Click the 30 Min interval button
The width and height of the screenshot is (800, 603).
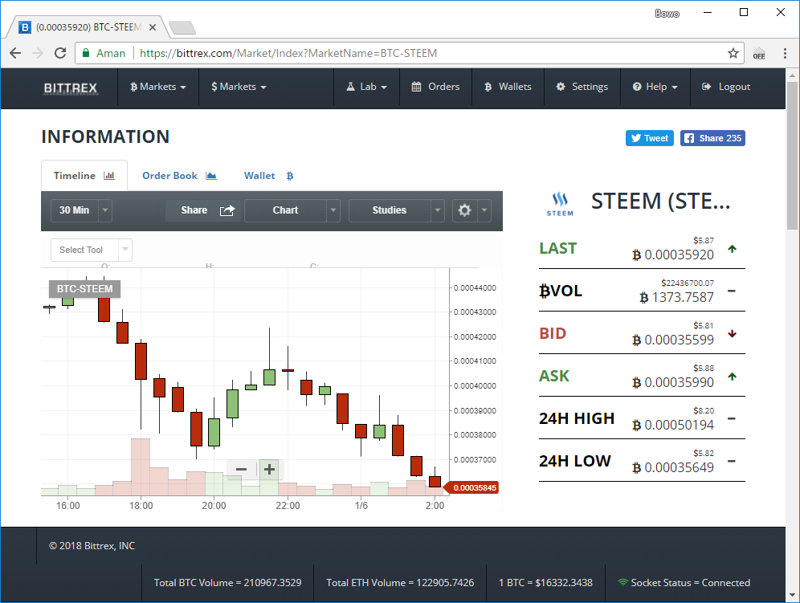(x=75, y=210)
